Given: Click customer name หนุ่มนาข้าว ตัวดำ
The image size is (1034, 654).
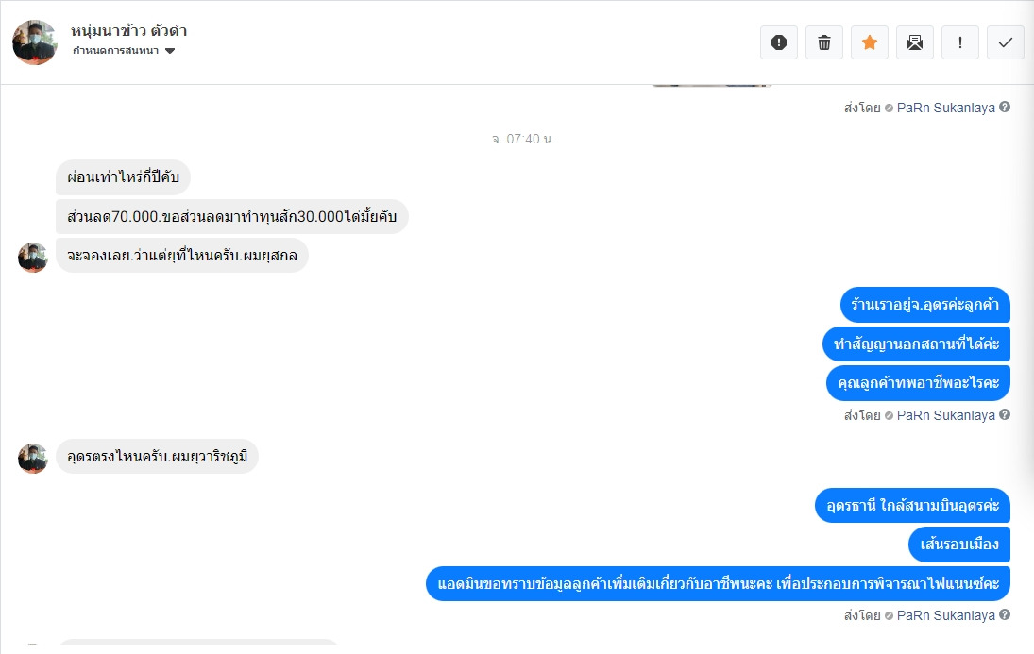Looking at the screenshot, I should point(129,30).
